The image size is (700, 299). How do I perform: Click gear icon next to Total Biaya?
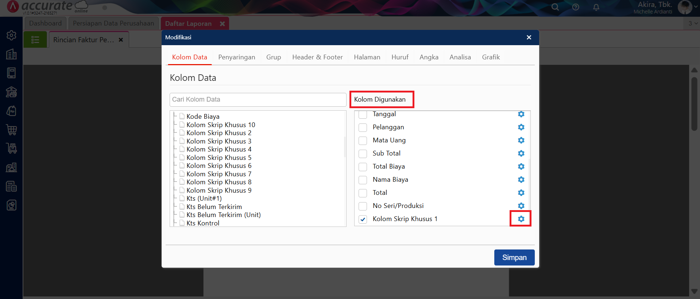(521, 166)
